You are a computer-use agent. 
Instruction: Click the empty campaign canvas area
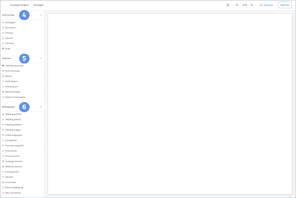tap(170, 104)
